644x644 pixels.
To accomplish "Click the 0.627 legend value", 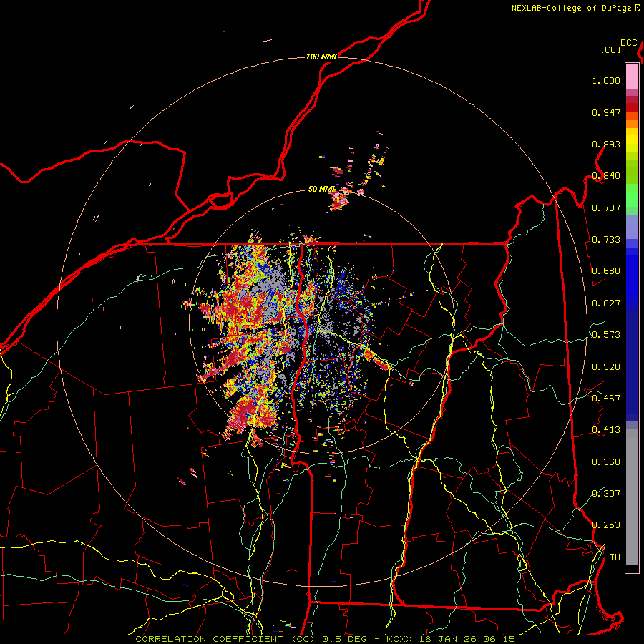I will [x=606, y=303].
